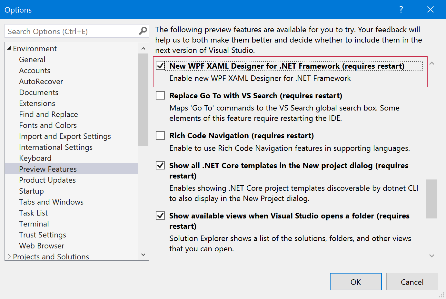
Task: Click the search magnifier icon
Action: pos(143,31)
